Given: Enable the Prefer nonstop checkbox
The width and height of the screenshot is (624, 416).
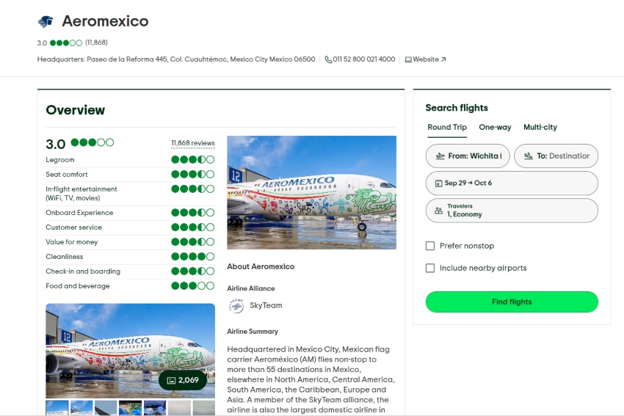Looking at the screenshot, I should pos(430,246).
